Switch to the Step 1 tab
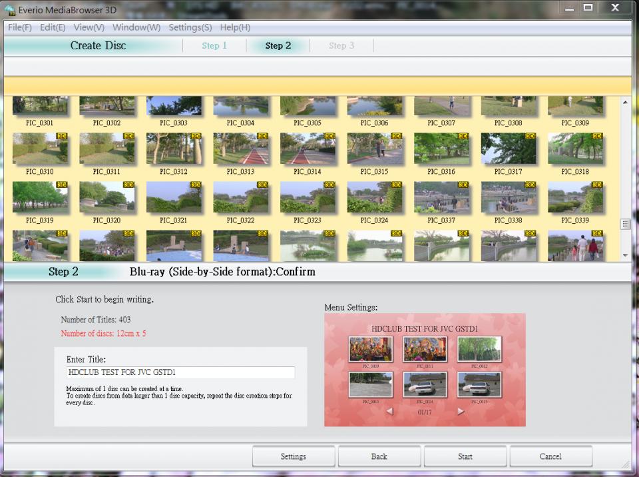The image size is (639, 477). click(x=214, y=45)
